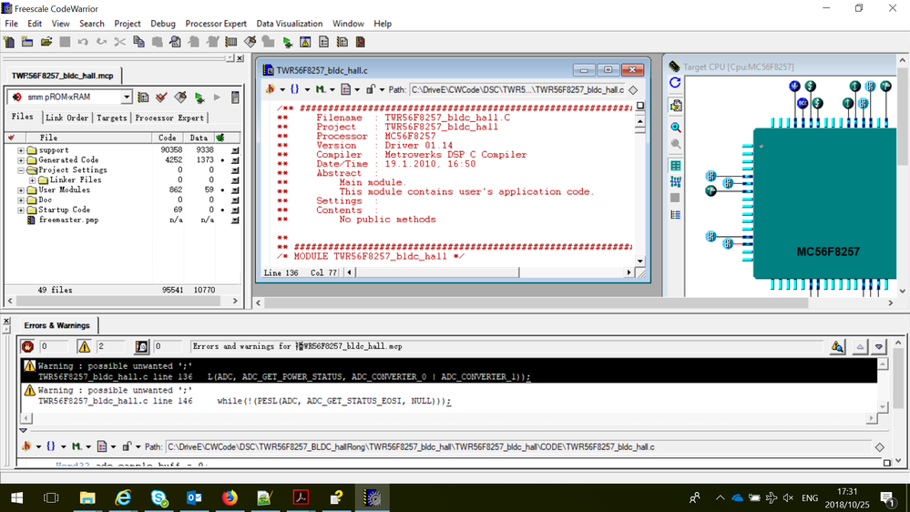The image size is (910, 512).
Task: Click the diamond document settings marker beside the editor Path field
Action: [633, 89]
